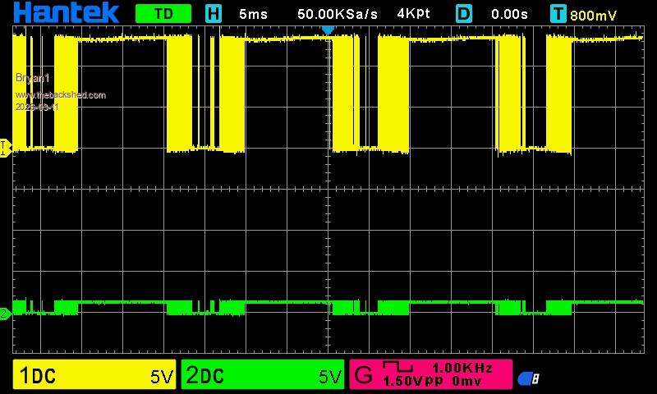The height and width of the screenshot is (394, 657).
Task: Open the 5ms timebase setting
Action: [x=253, y=14]
